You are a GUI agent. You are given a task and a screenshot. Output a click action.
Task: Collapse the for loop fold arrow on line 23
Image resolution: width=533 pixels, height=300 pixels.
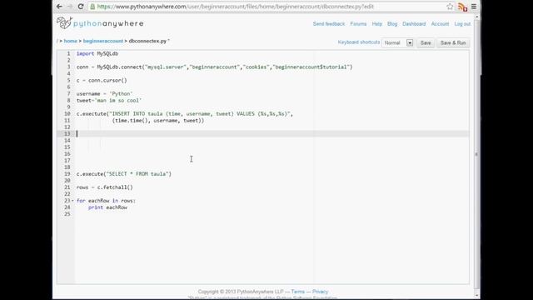(72, 201)
